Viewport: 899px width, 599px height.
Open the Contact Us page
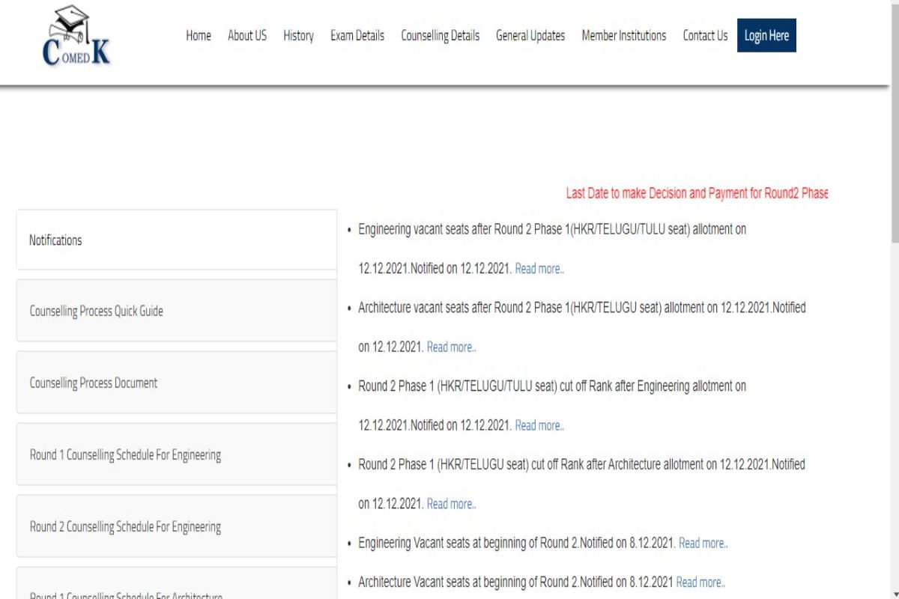(704, 35)
